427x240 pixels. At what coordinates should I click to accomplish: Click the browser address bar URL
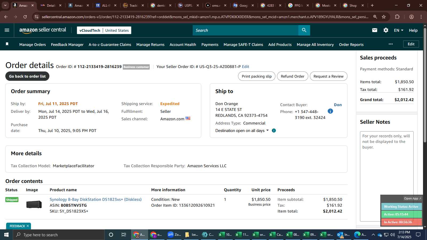coord(205,17)
